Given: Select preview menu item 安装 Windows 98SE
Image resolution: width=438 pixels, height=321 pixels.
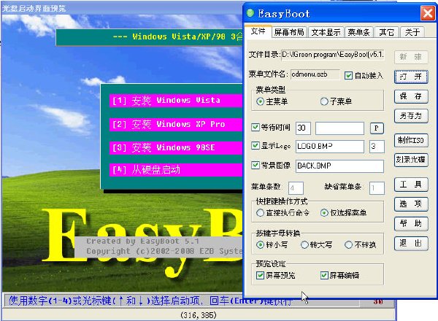Looking at the screenshot, I should [176, 147].
